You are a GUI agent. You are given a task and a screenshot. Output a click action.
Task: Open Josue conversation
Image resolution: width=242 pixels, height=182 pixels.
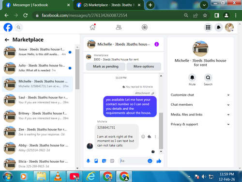click(x=37, y=52)
